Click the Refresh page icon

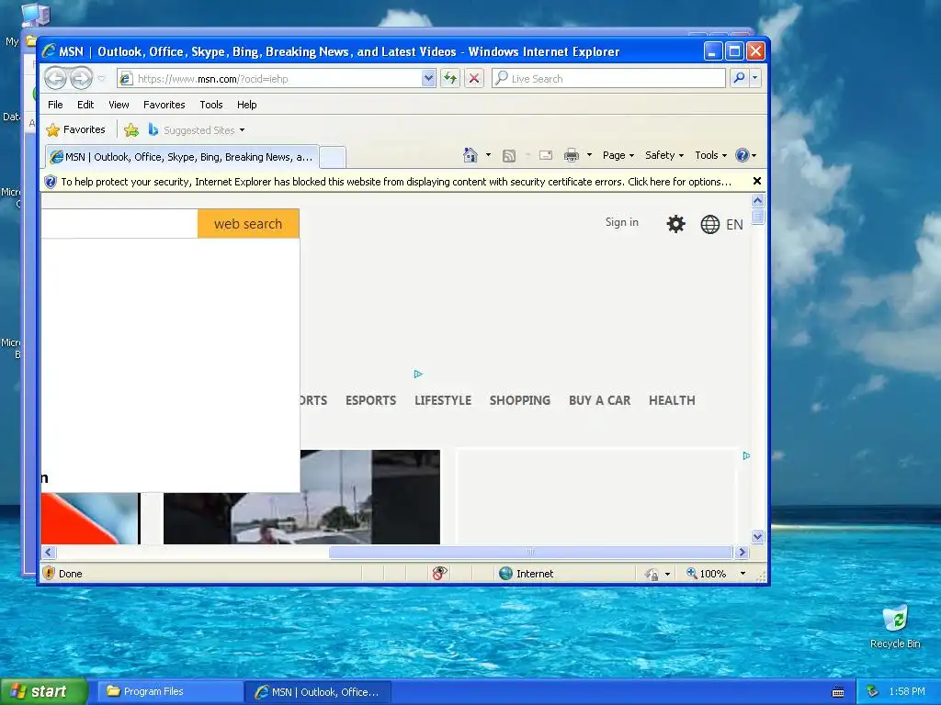(450, 79)
